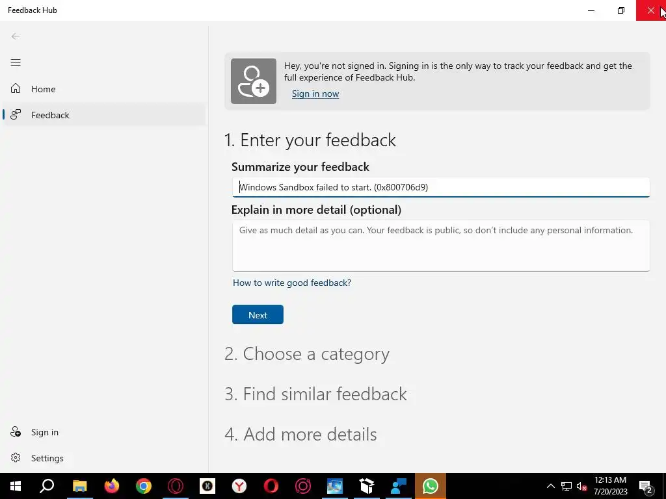
Task: Click the network status tray icon
Action: click(566, 486)
